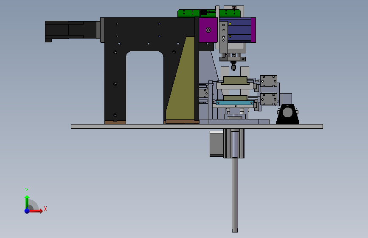Select the blue-purple cylinder body
The height and width of the screenshot is (238, 368).
pyautogui.click(x=239, y=30)
